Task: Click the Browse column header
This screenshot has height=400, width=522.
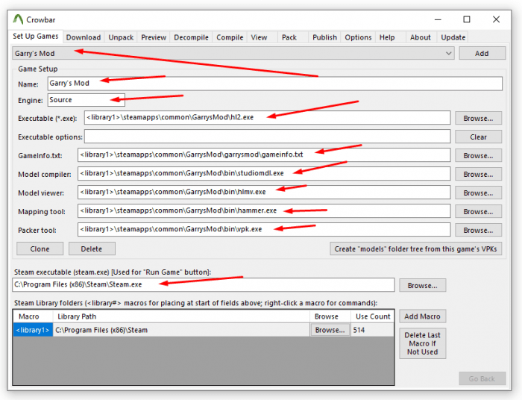Action: pyautogui.click(x=330, y=316)
